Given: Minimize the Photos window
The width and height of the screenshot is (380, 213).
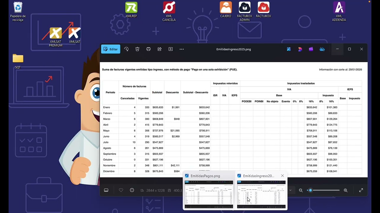Looking at the screenshot, I should coord(337,49).
